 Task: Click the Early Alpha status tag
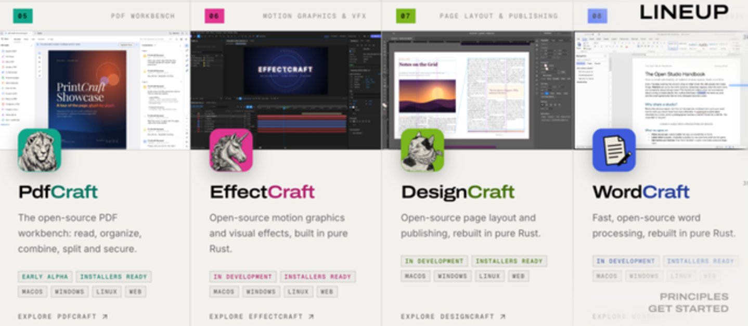click(x=45, y=277)
